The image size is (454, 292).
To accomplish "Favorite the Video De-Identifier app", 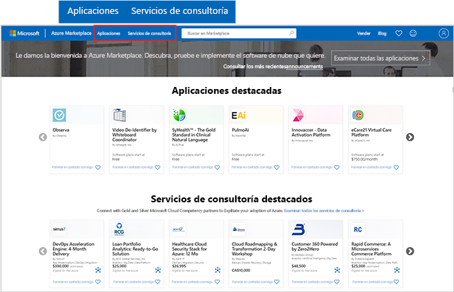I will coord(158,168).
